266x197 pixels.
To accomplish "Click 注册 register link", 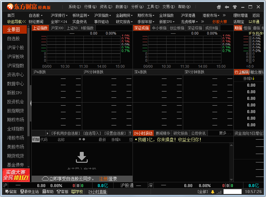I will (103, 179).
